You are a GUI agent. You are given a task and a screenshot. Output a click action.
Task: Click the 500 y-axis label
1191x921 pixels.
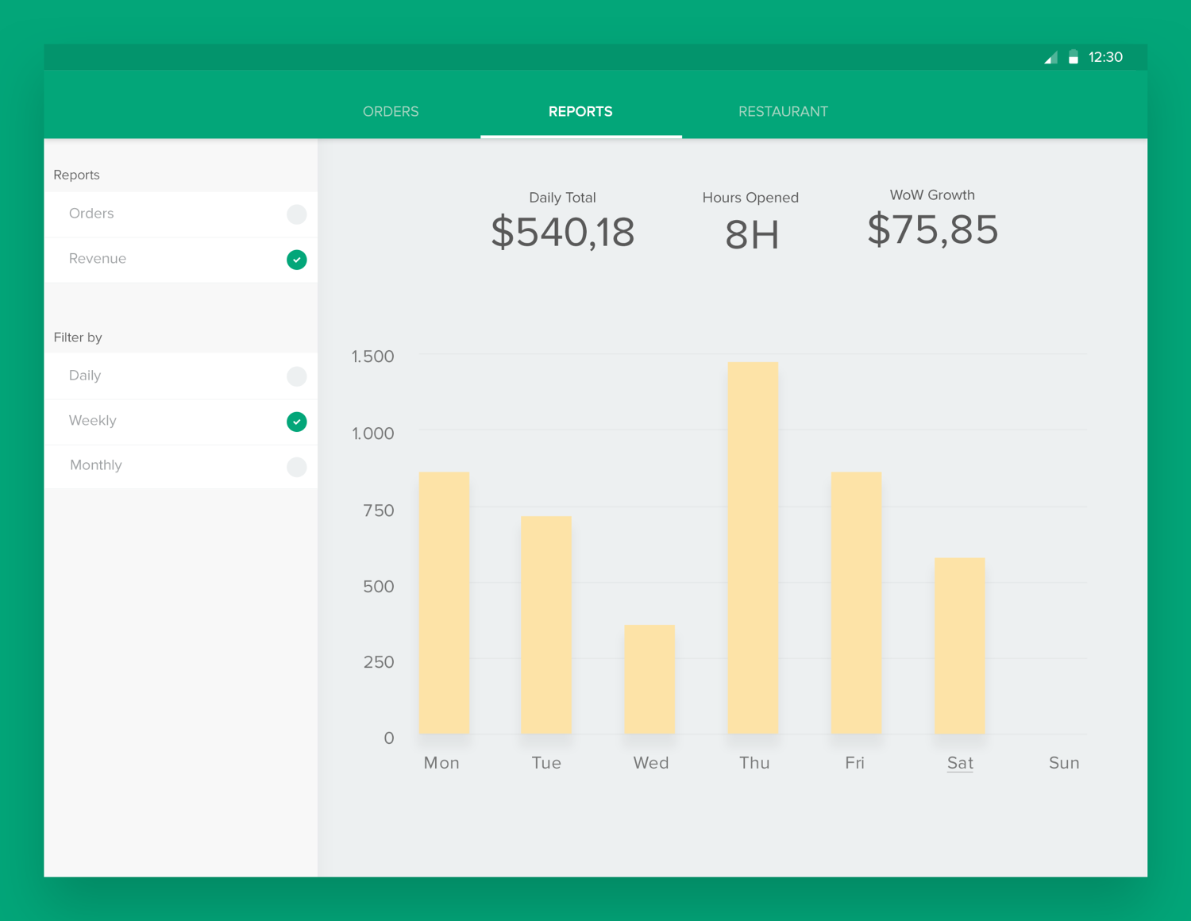pos(379,587)
